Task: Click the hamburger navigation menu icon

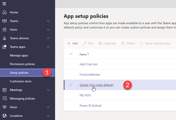Action: 4,4
